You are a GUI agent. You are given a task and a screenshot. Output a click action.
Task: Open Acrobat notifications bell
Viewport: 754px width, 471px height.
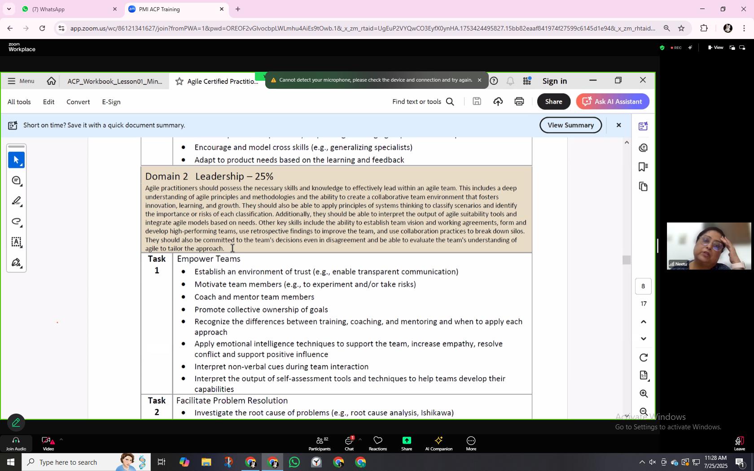pos(510,81)
